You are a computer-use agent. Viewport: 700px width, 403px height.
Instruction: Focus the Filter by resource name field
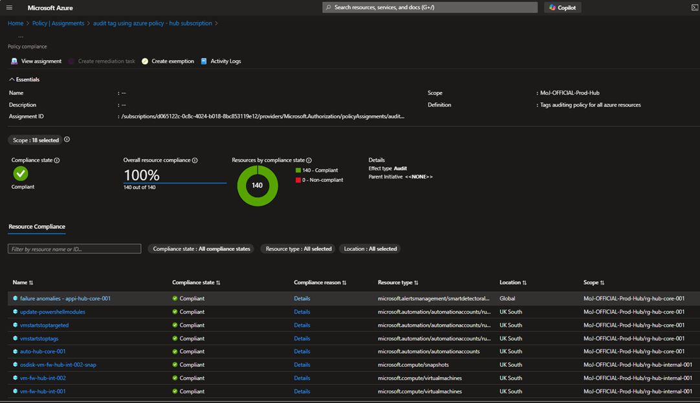74,248
